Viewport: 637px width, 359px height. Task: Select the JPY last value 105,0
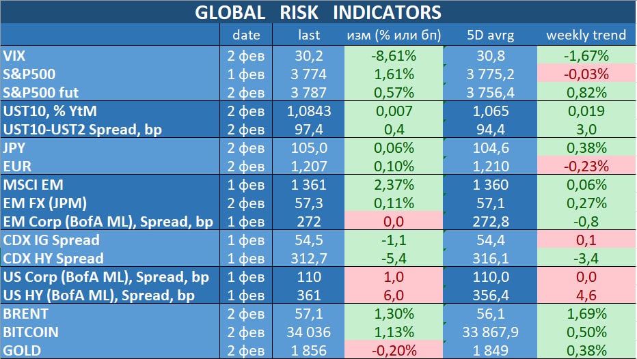point(309,147)
